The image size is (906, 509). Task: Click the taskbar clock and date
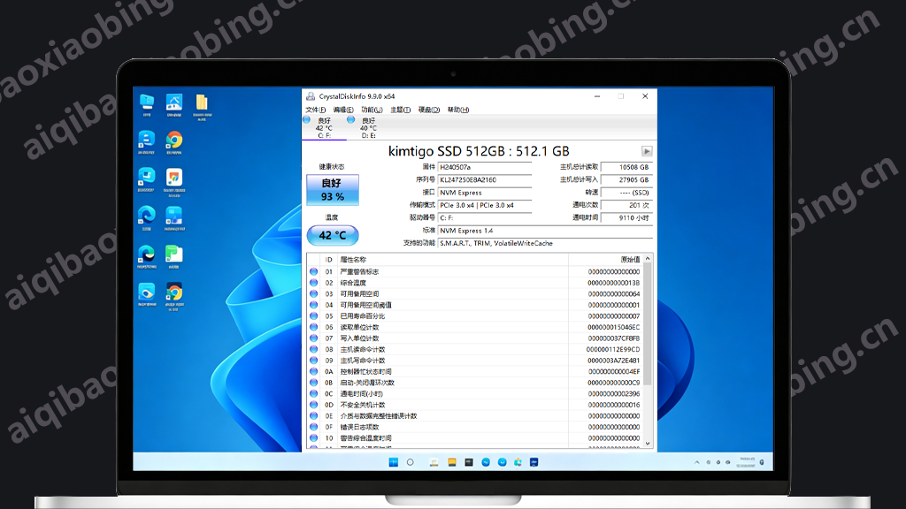click(x=747, y=462)
